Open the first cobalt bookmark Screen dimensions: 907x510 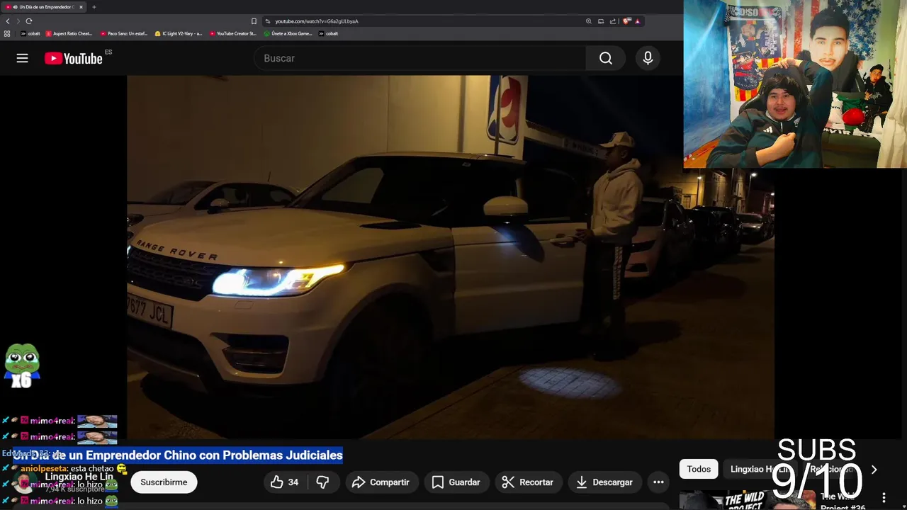pos(30,33)
